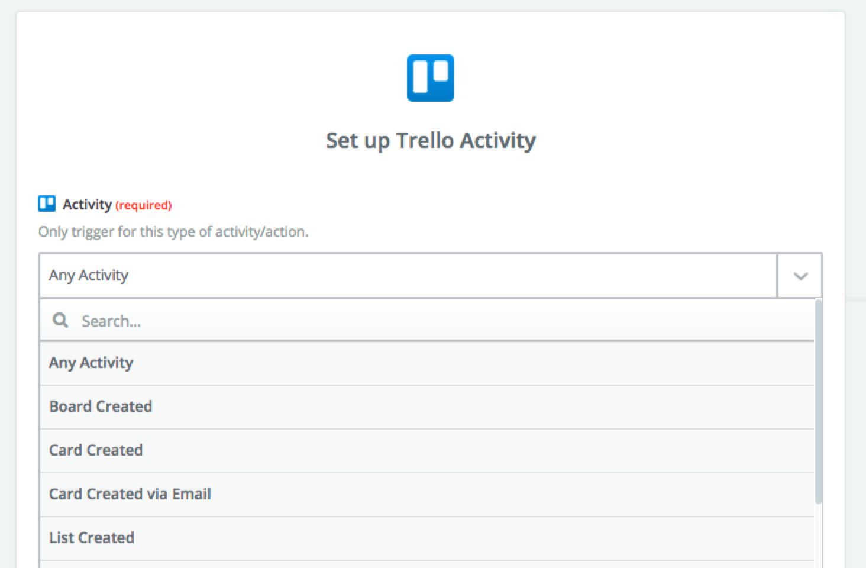The image size is (866, 568).
Task: Click the small Trello icon beside Activity
Action: pyautogui.click(x=47, y=204)
